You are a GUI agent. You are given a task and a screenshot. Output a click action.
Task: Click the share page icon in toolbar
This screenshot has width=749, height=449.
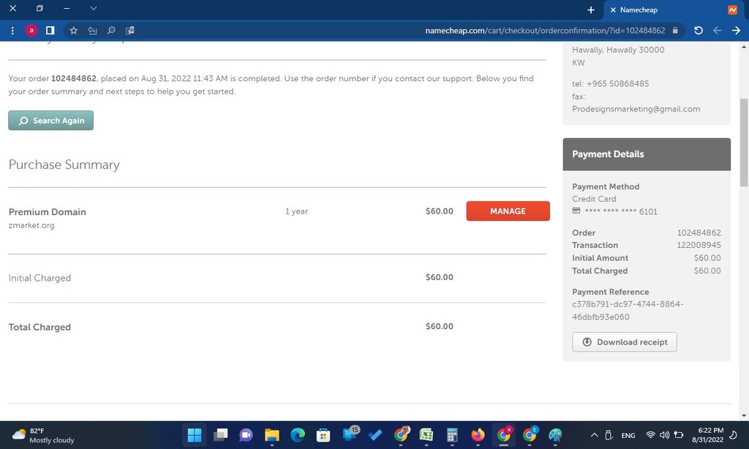pyautogui.click(x=92, y=31)
